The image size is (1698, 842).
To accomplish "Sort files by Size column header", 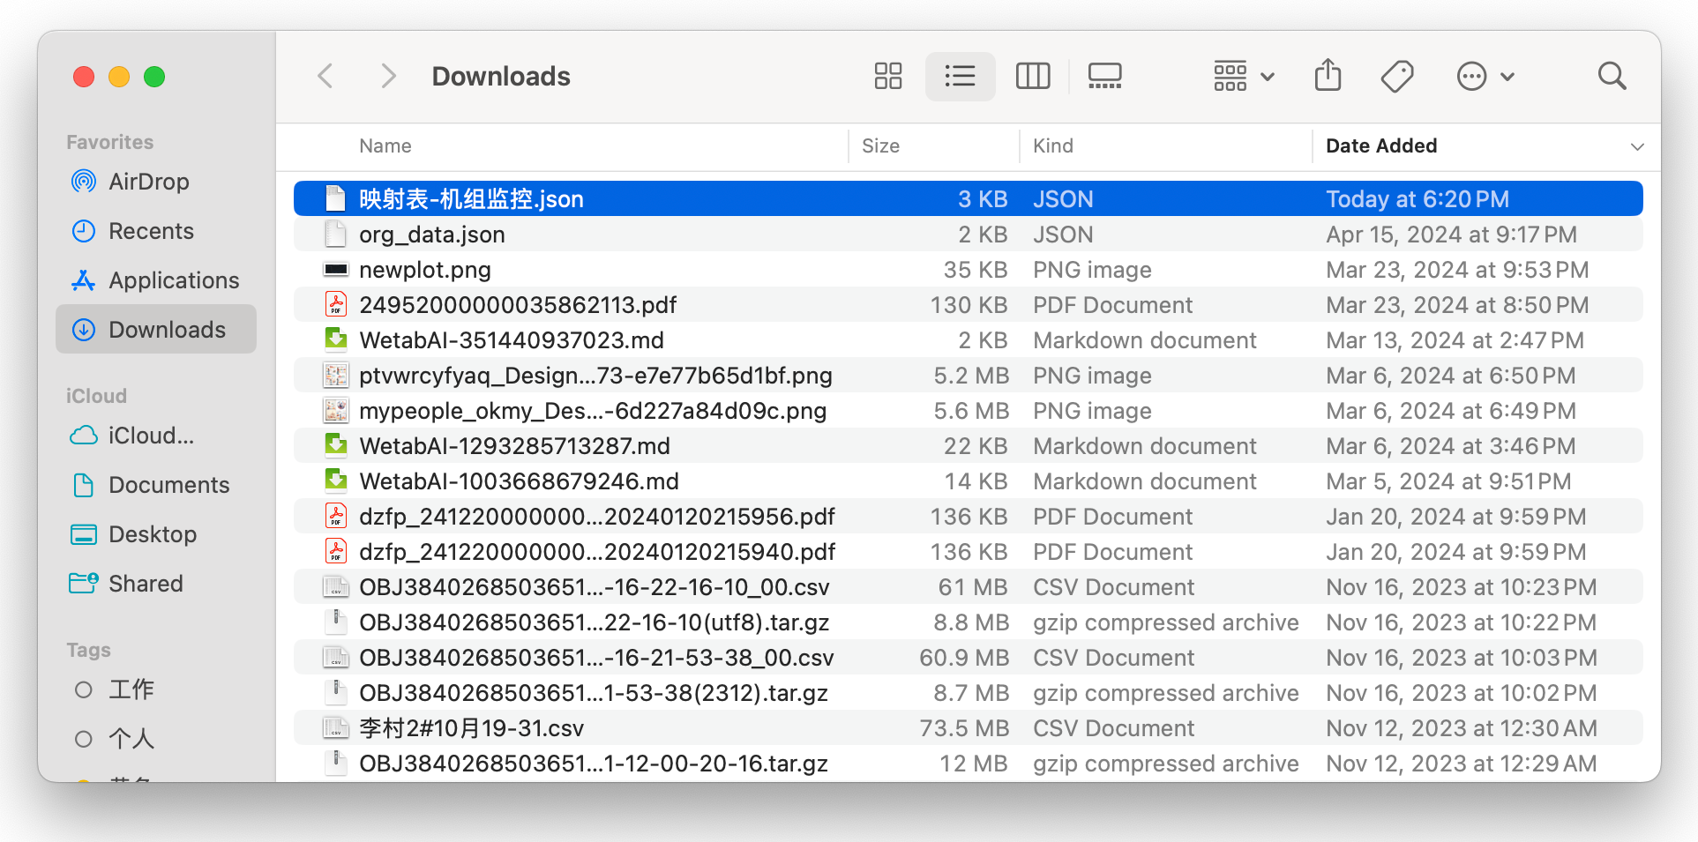I will pyautogui.click(x=880, y=146).
